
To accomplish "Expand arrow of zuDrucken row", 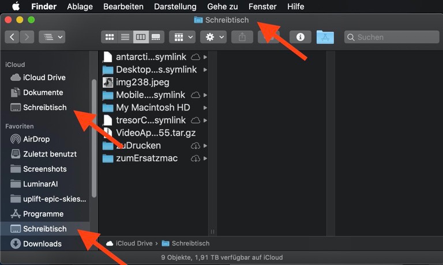I will pyautogui.click(x=205, y=146).
